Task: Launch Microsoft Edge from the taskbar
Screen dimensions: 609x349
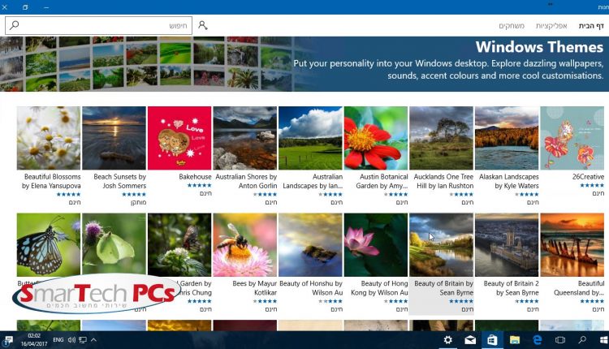Action: click(538, 340)
